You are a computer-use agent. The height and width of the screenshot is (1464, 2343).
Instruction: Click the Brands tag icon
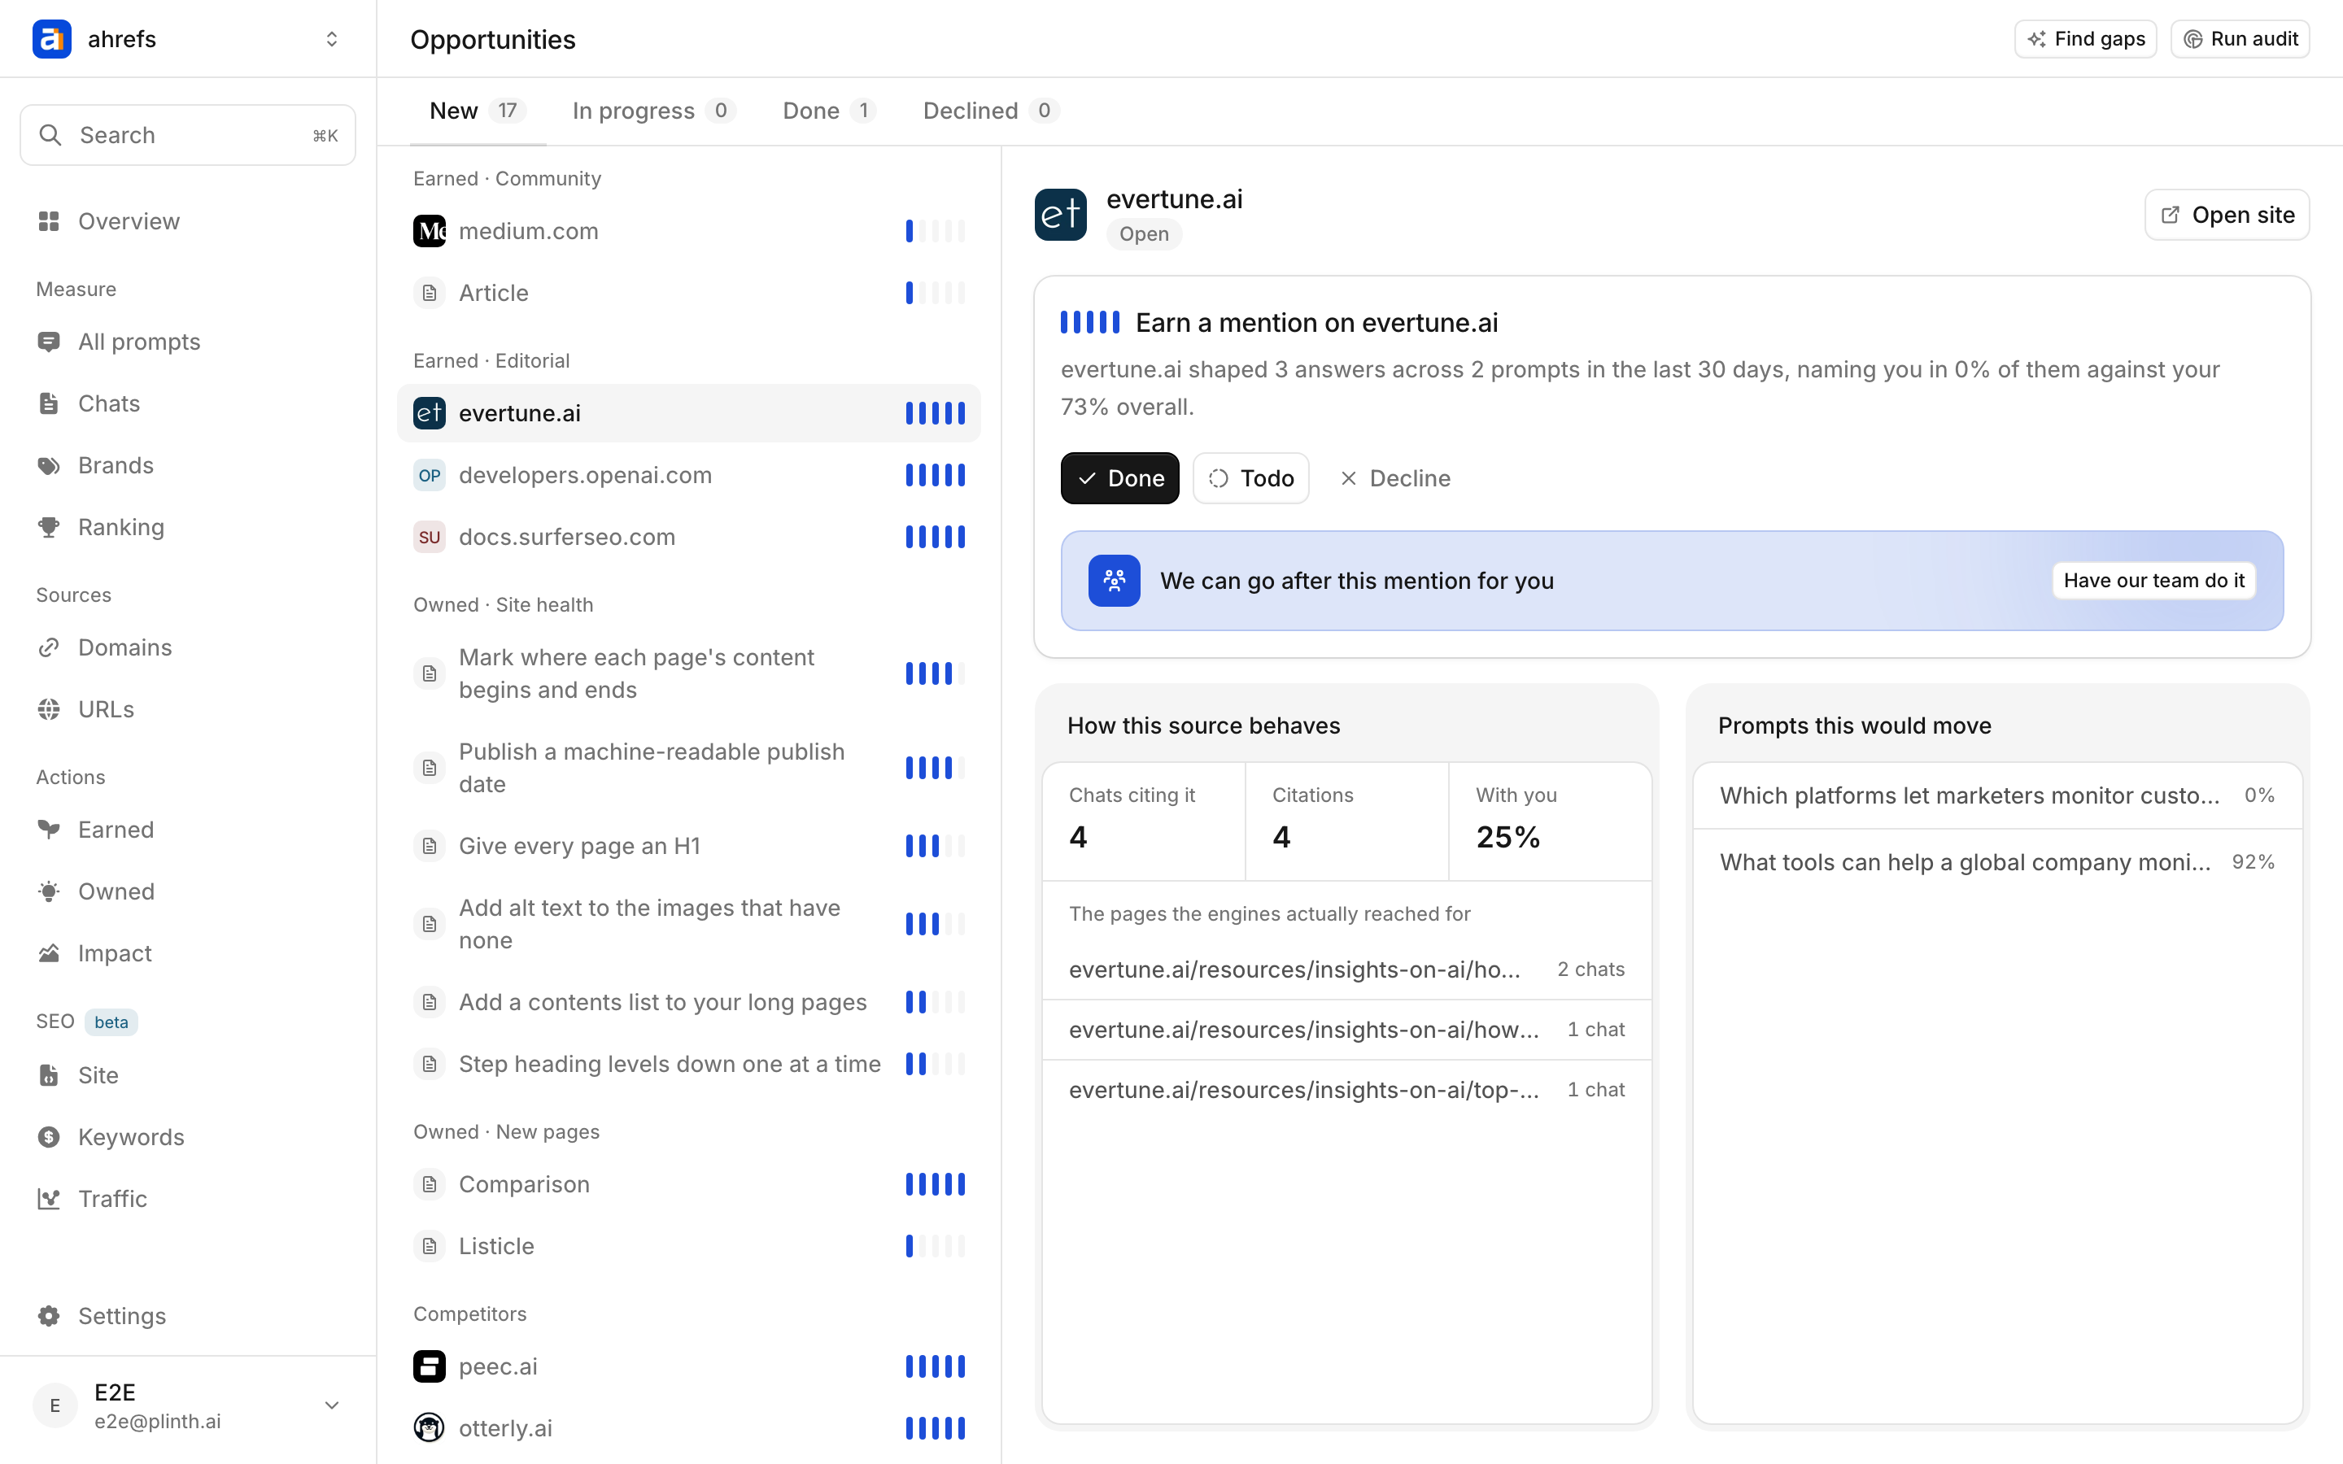(49, 466)
